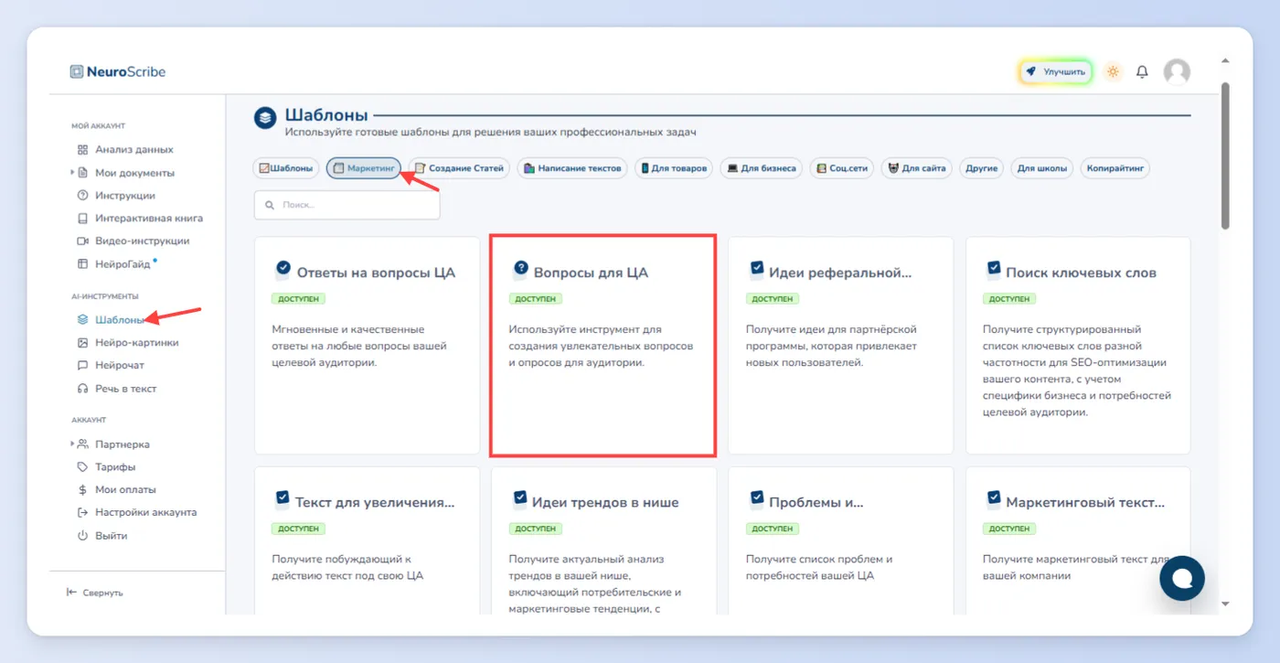Open the Вопросы для ЦА template card
1280x663 pixels.
point(603,346)
